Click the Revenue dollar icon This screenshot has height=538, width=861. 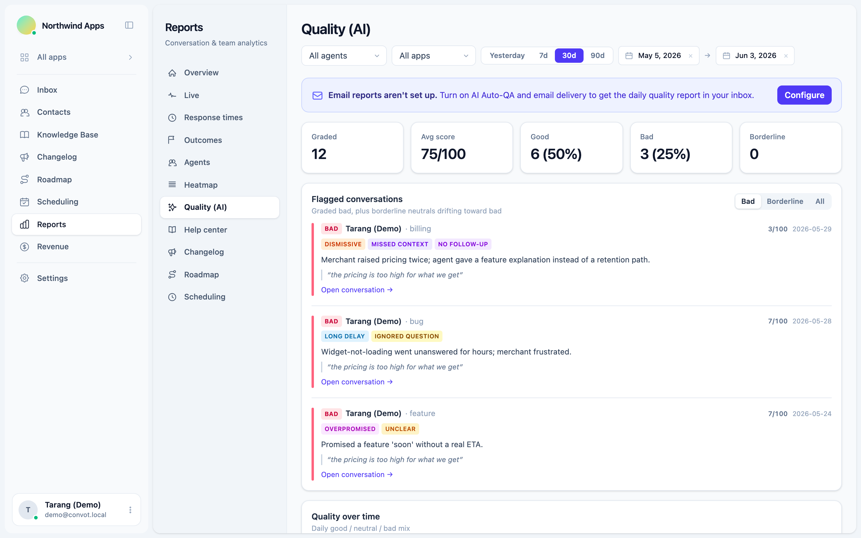[25, 247]
